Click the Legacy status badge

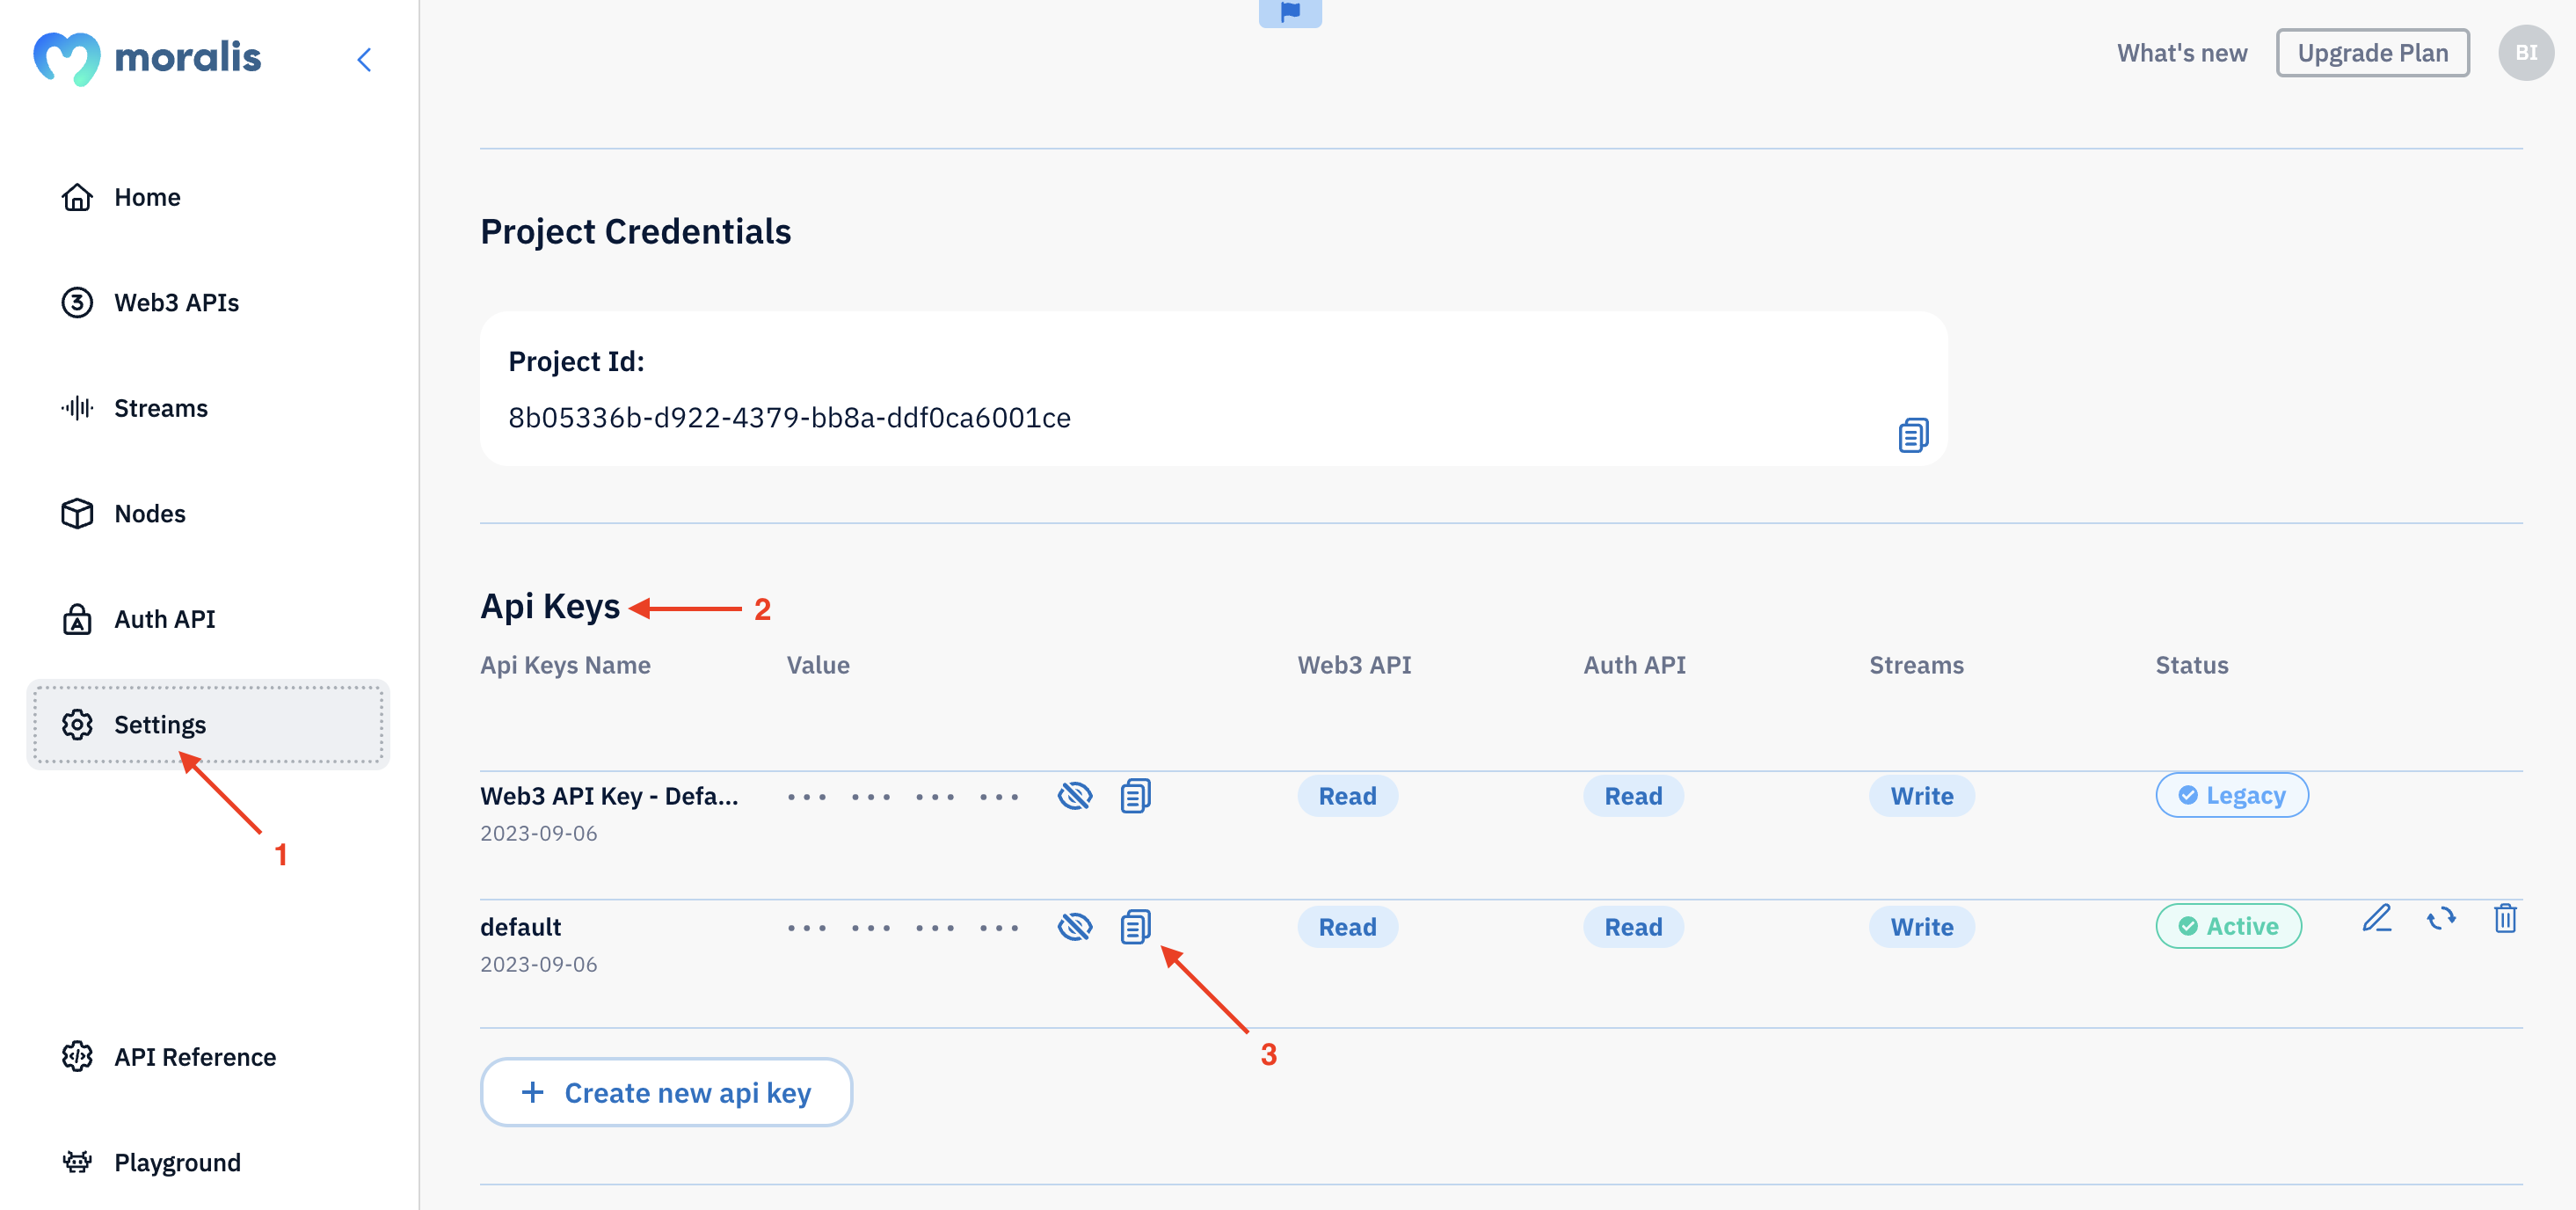click(2231, 795)
